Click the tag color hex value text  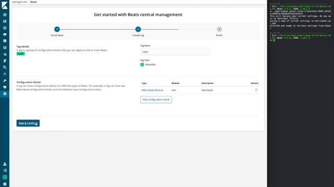click(x=150, y=64)
